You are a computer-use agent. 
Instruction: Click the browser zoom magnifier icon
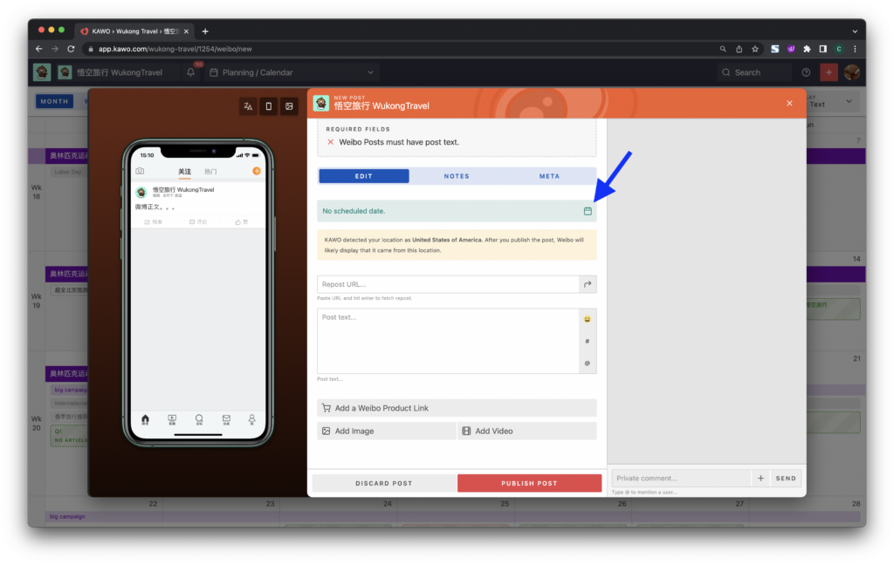pos(723,49)
